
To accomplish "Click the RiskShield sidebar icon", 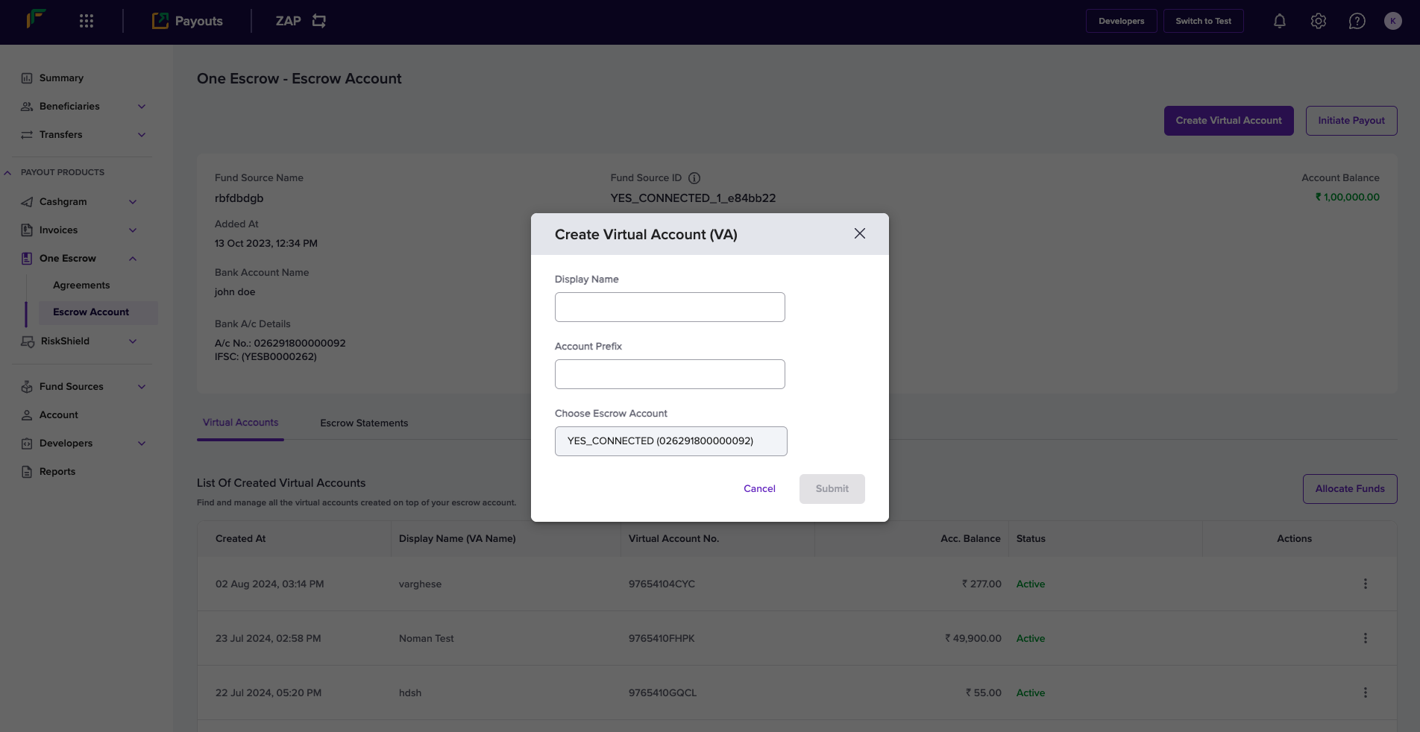I will click(28, 341).
